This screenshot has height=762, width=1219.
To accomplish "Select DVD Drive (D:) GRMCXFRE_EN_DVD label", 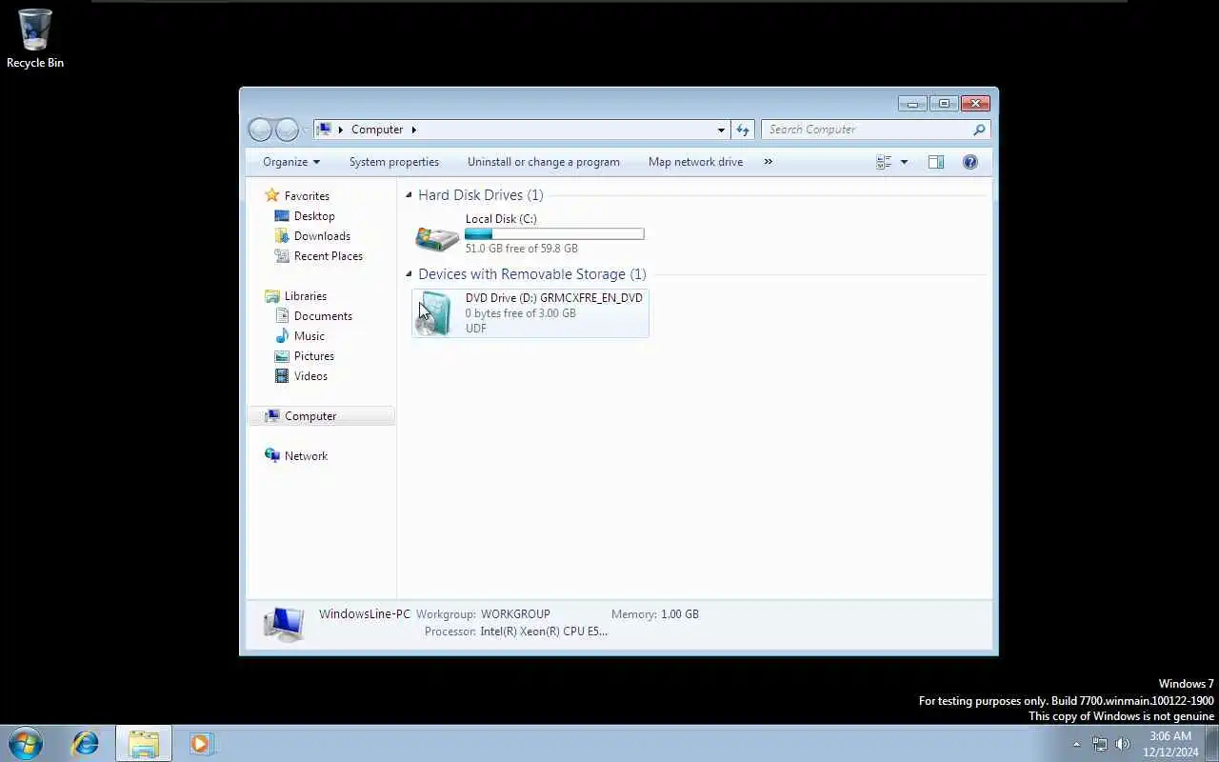I will coord(553,298).
